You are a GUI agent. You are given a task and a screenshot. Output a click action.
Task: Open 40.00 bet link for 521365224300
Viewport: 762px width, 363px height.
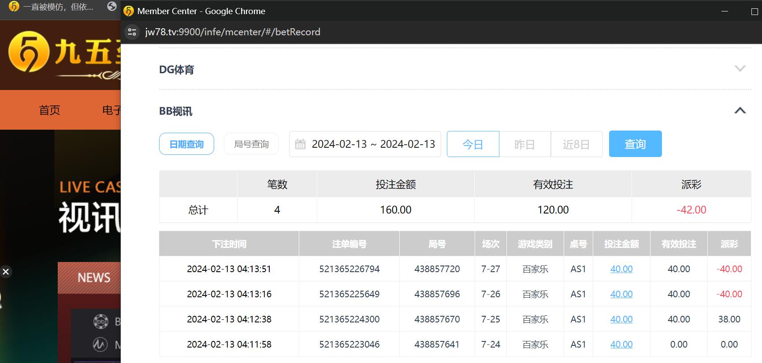click(x=621, y=319)
